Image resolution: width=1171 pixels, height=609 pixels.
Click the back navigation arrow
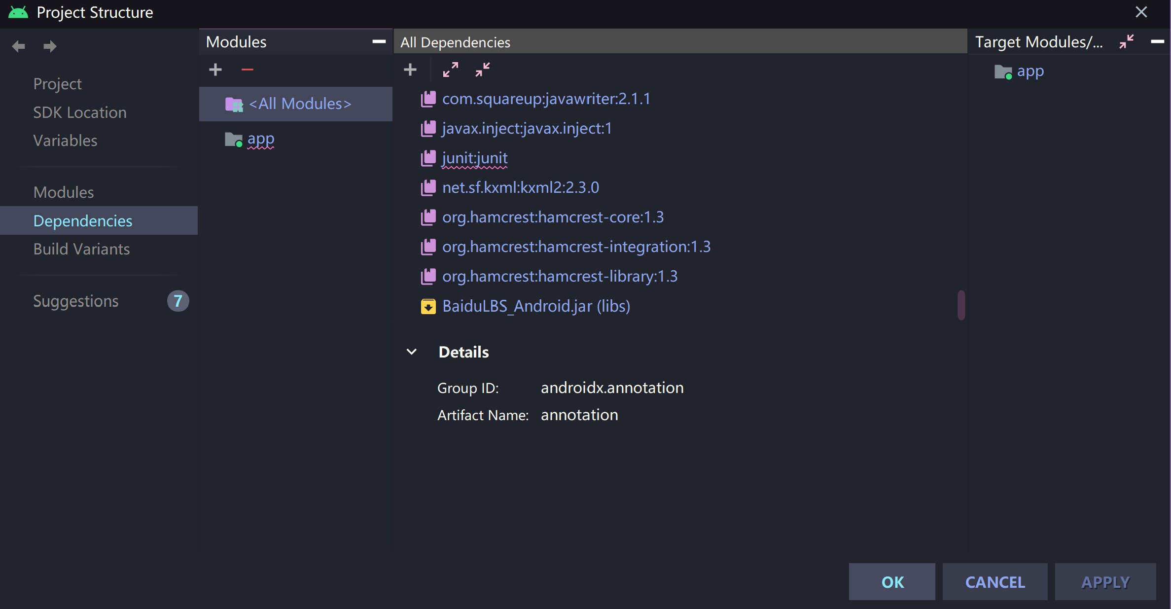click(18, 46)
